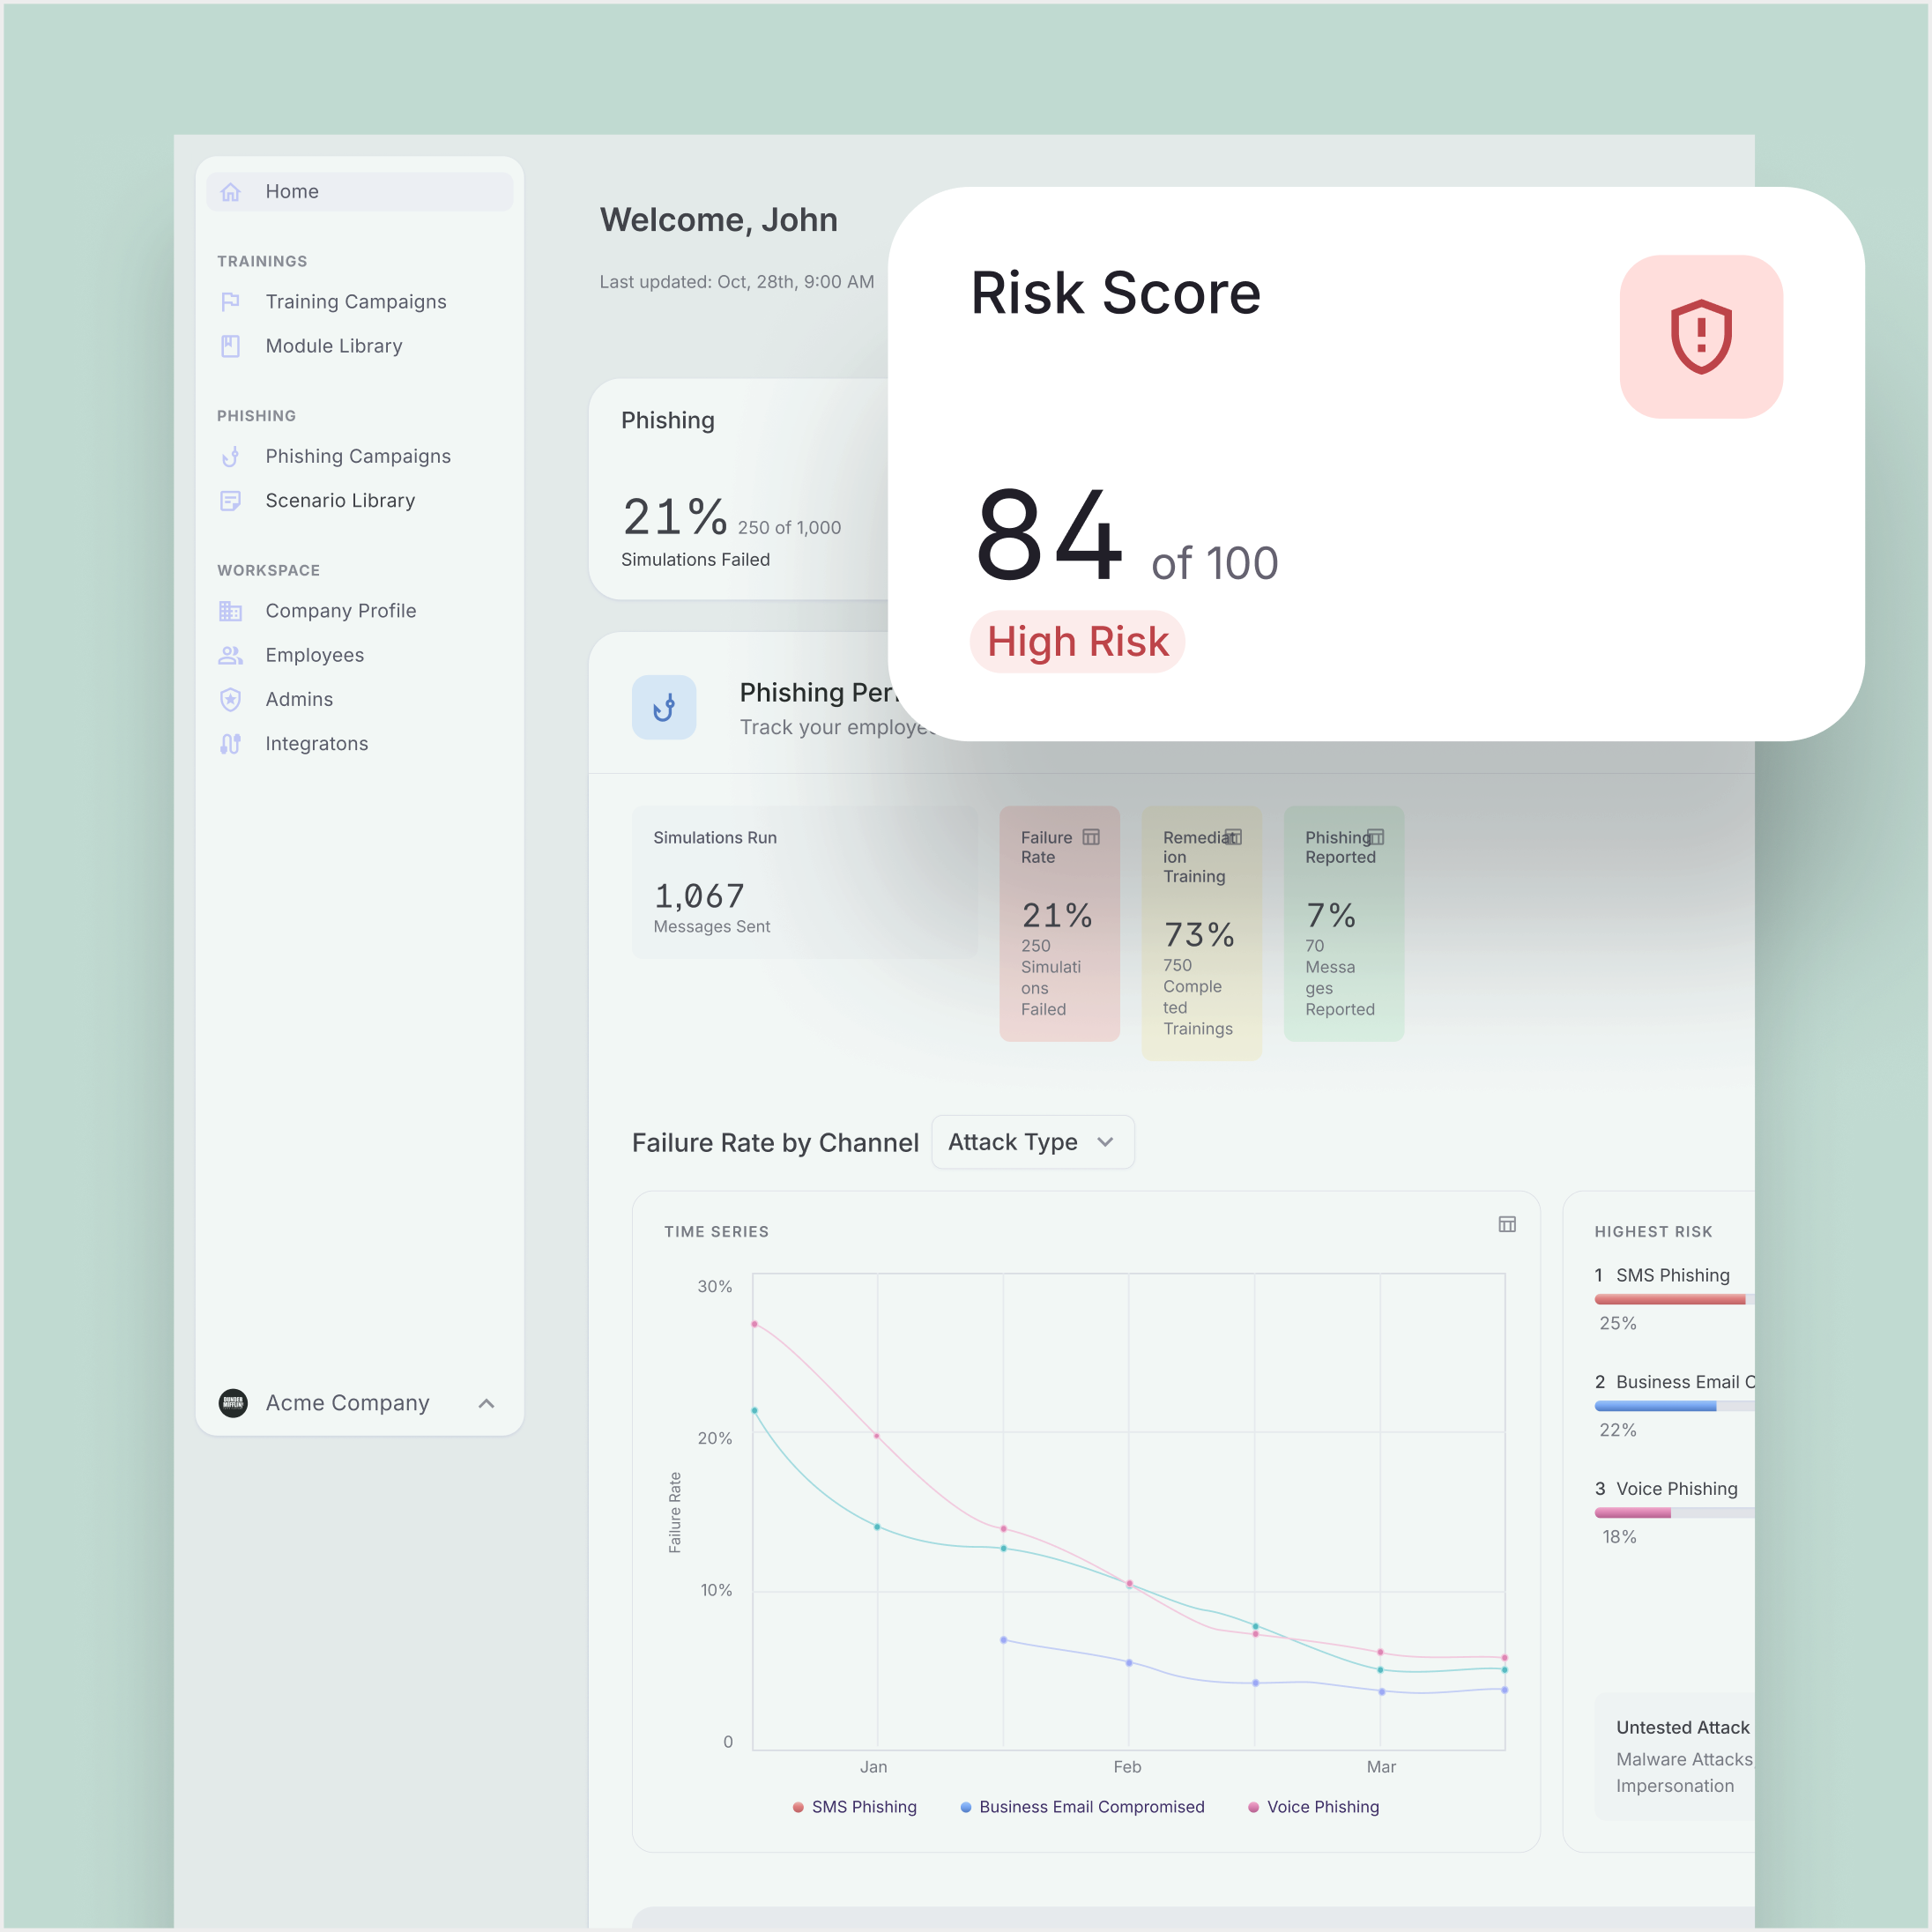
Task: Click table icon on Failure Rate card
Action: [x=1091, y=837]
